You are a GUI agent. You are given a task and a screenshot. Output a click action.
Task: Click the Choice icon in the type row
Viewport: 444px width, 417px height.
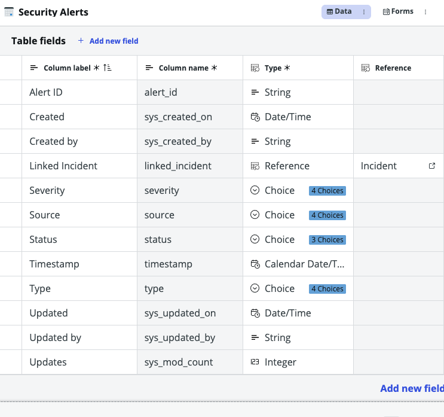[255, 288]
